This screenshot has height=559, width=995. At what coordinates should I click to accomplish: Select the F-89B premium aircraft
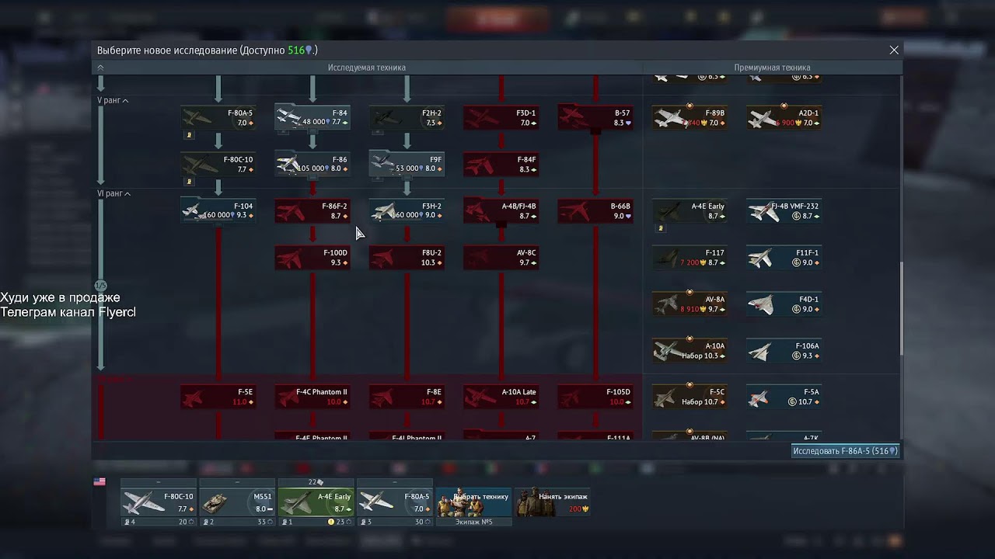click(690, 118)
